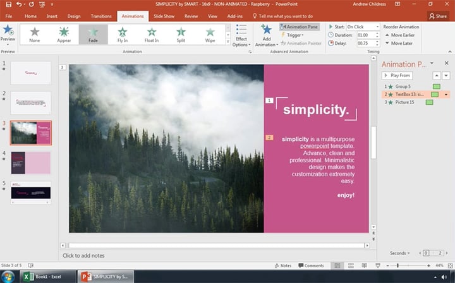Apply the Appear animation
This screenshot has width=455, height=283.
[x=64, y=35]
